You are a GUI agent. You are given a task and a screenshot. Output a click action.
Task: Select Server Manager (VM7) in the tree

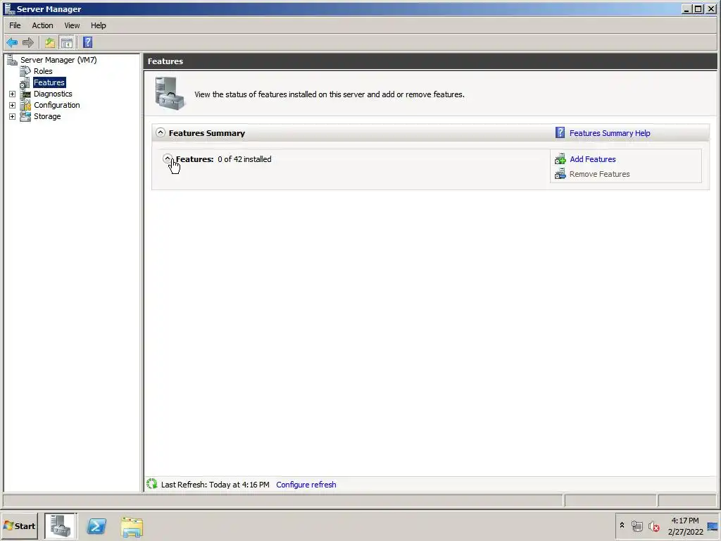pyautogui.click(x=58, y=60)
